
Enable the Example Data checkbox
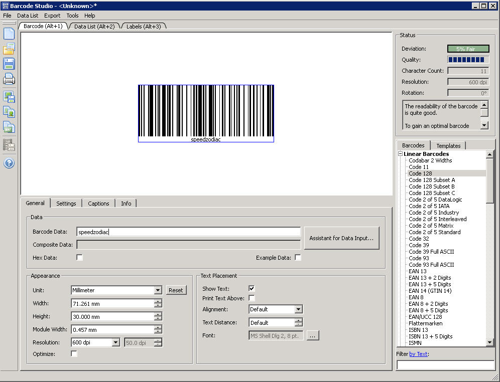[298, 257]
